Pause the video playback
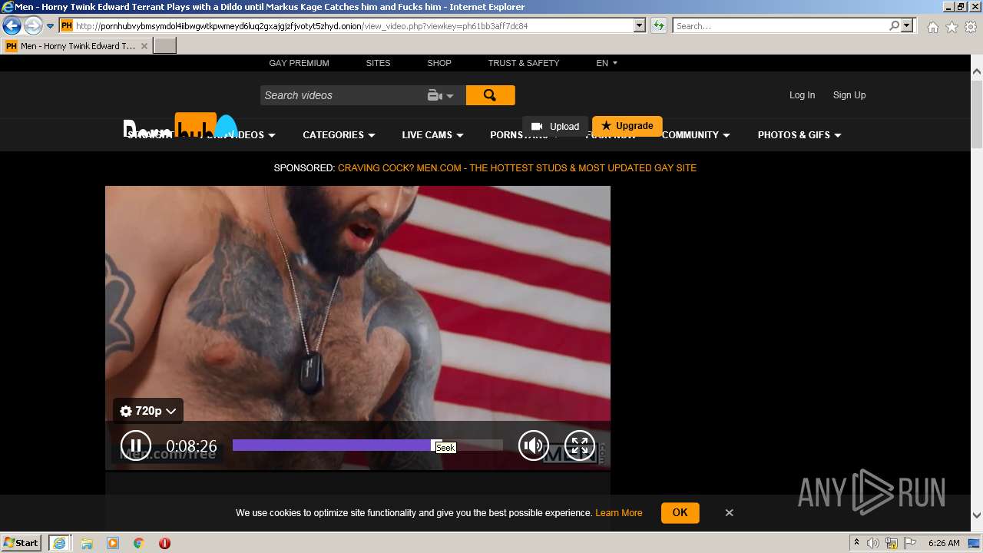This screenshot has height=553, width=983. click(x=136, y=445)
